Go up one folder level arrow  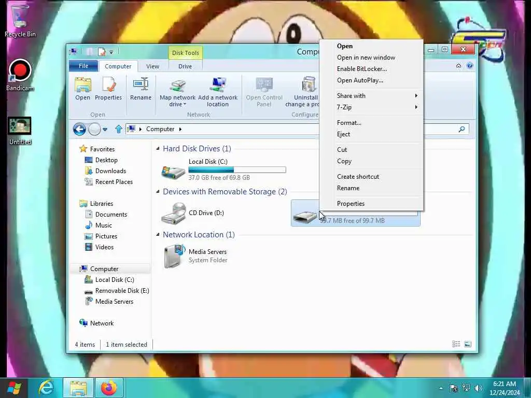(118, 129)
